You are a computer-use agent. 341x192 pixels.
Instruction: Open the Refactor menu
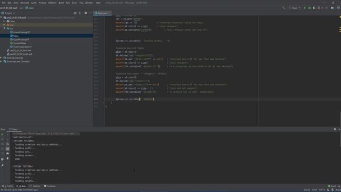coord(52,3)
